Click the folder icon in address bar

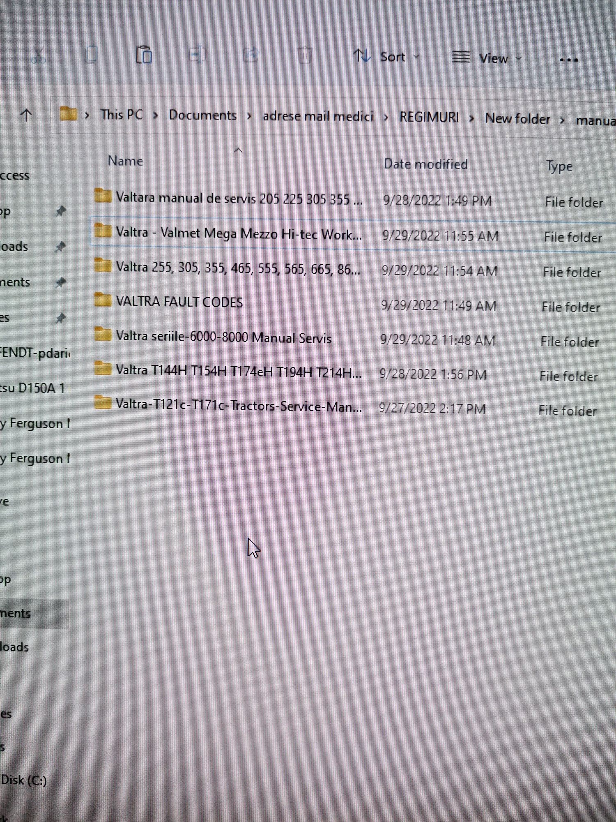[68, 113]
